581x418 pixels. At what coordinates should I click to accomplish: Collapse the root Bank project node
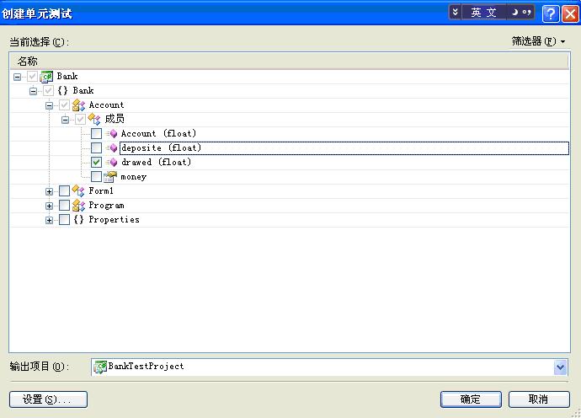pos(17,78)
